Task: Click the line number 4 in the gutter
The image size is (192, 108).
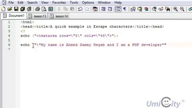Action: coord(9,36)
